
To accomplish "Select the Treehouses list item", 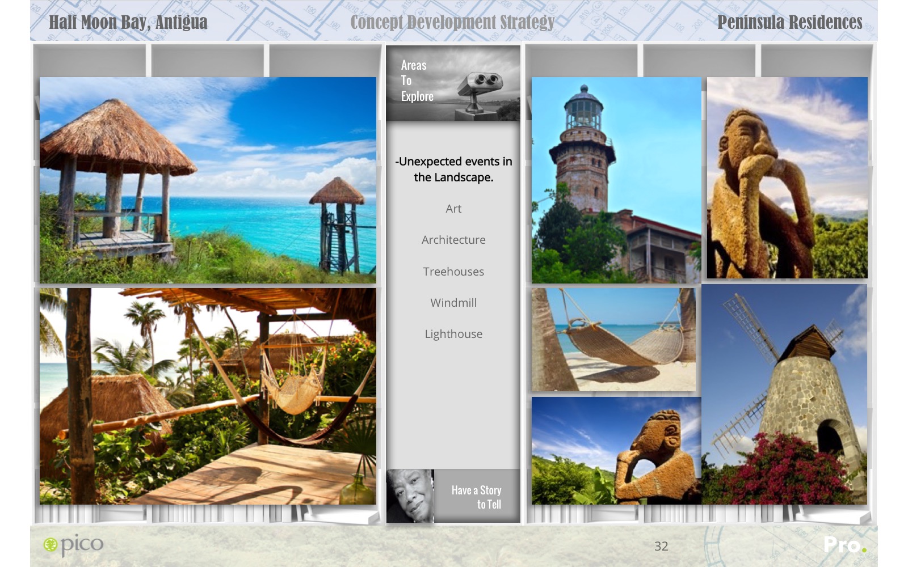I will [453, 272].
